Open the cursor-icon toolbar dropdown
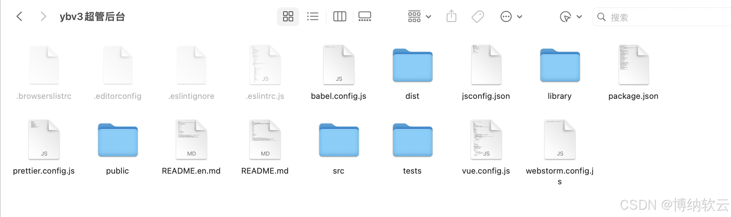Screen dimensions: 731x217 coord(571,16)
